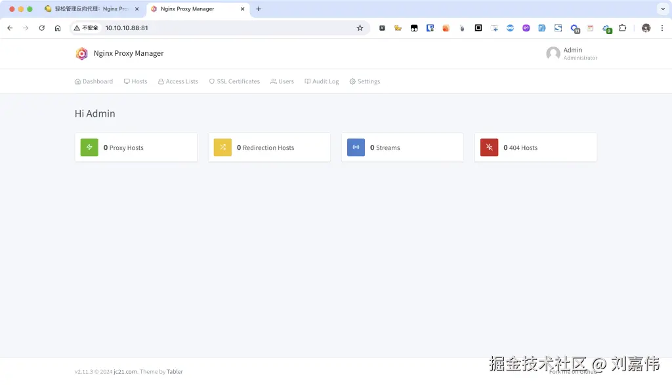Bookmark this page with star icon
The image size is (672, 385).
click(x=360, y=28)
